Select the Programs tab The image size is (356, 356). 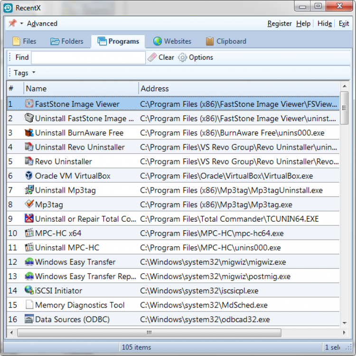click(118, 41)
